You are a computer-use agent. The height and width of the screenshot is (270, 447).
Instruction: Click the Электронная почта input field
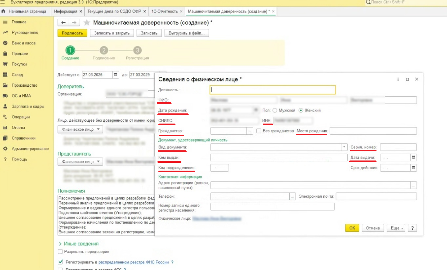click(376, 196)
